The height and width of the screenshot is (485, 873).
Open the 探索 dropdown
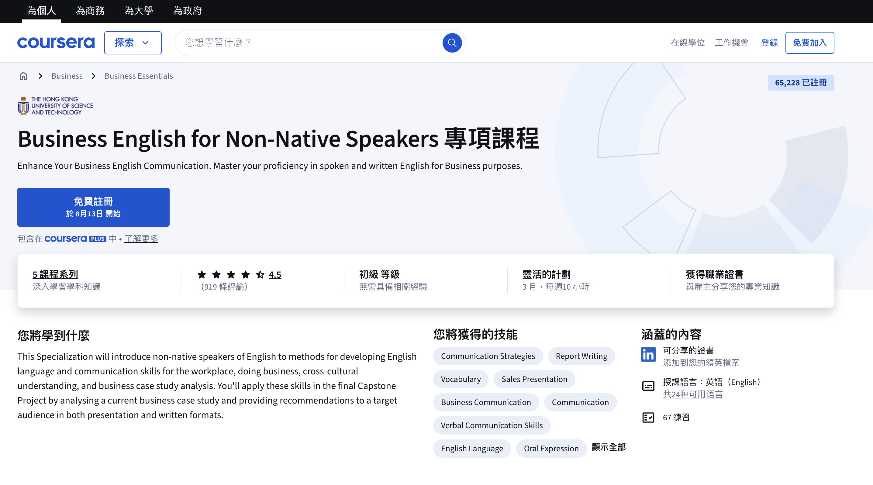133,43
